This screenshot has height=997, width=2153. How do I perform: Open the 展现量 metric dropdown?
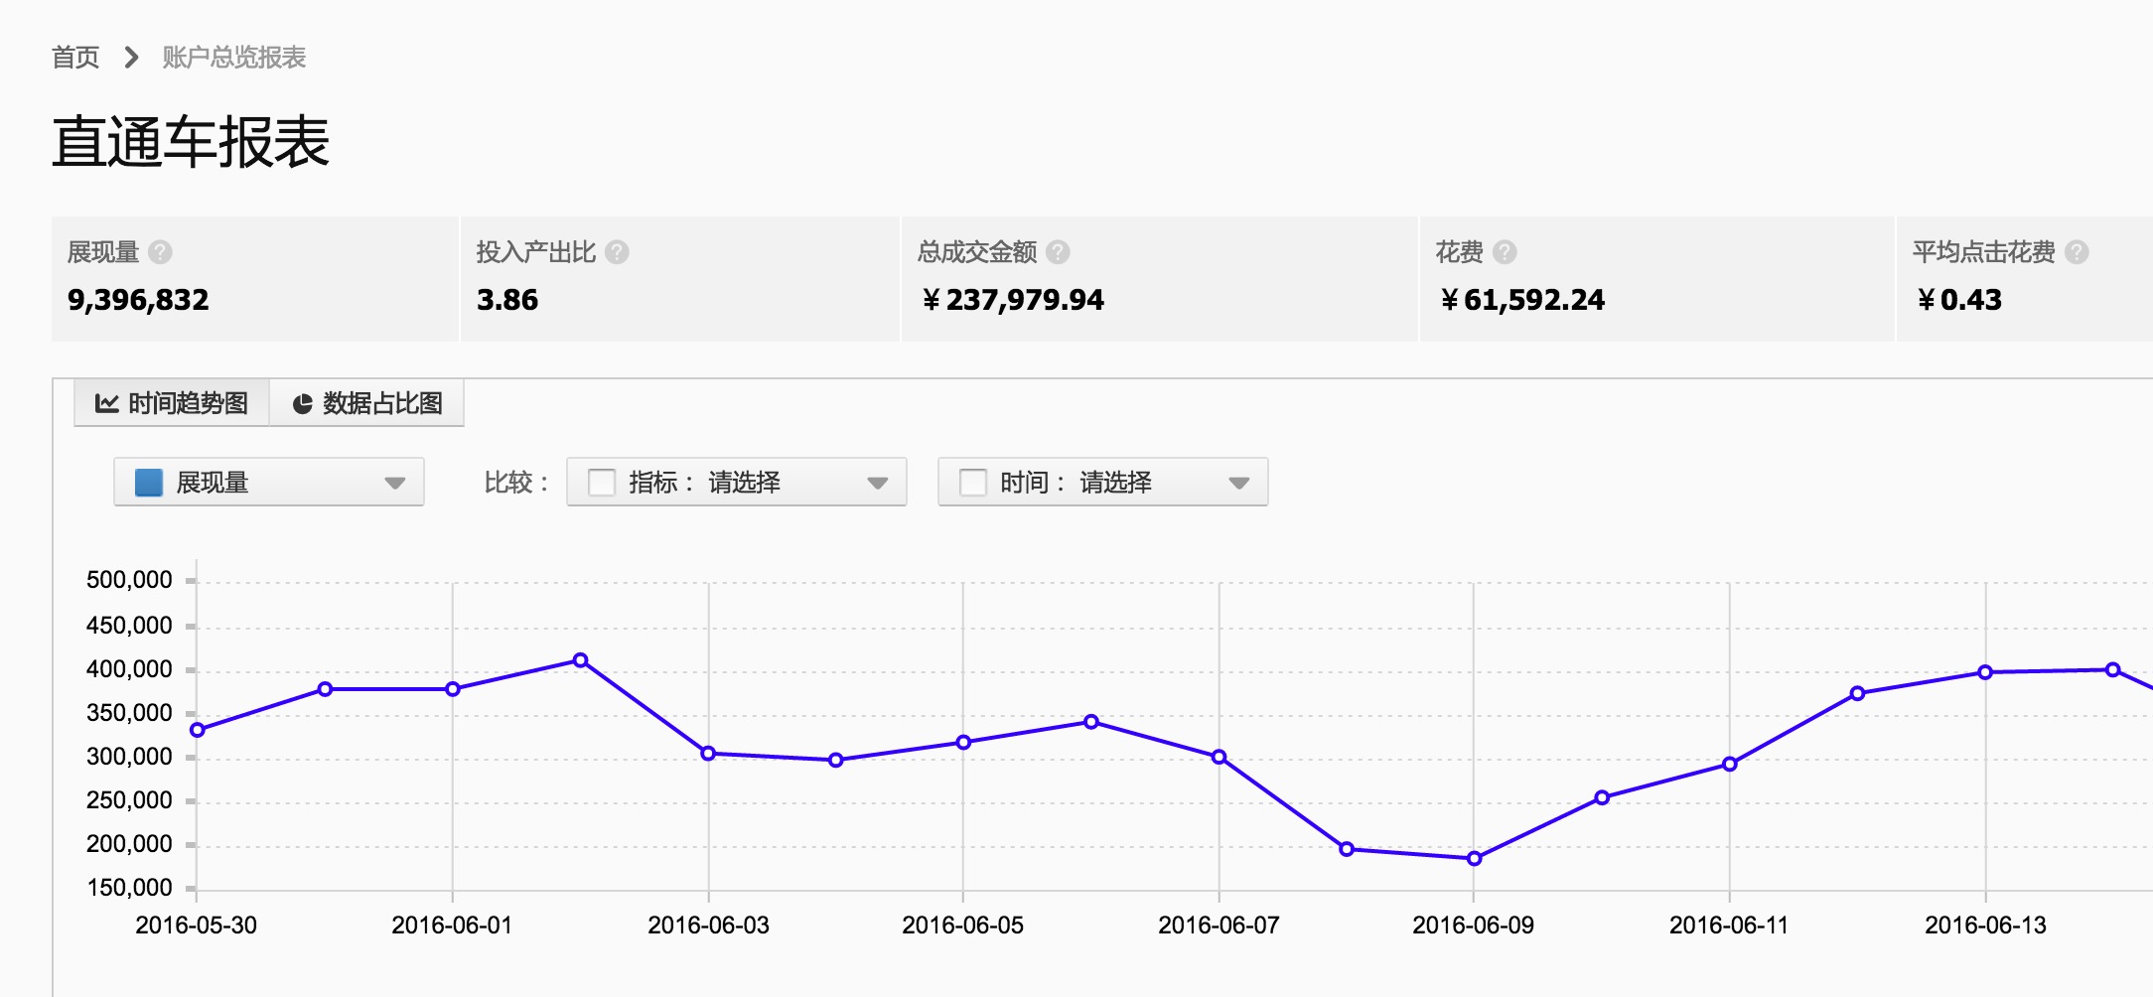coord(268,483)
